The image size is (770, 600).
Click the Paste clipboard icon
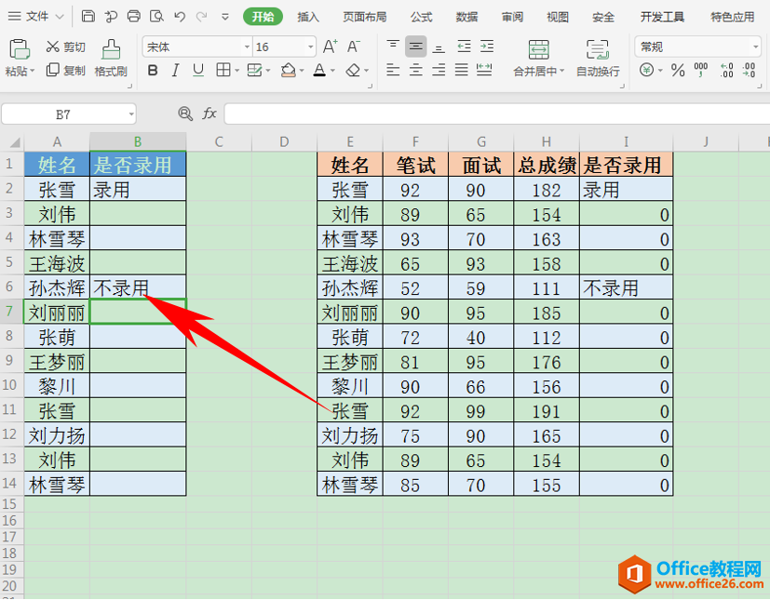[x=20, y=49]
